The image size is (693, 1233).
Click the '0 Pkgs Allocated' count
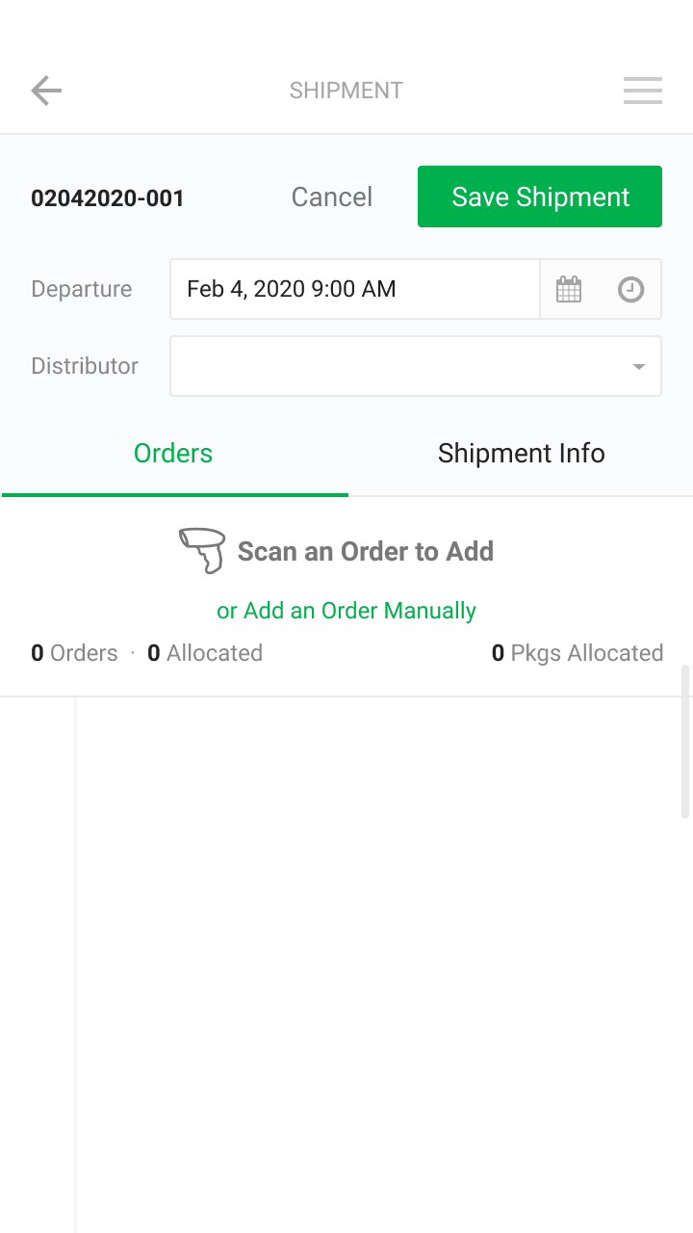[577, 653]
